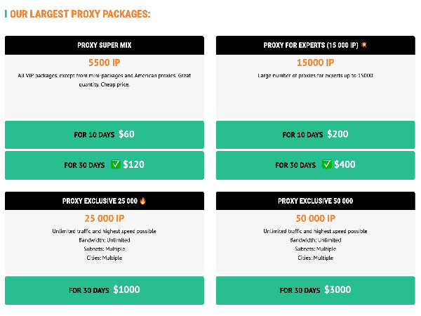Click the green checkmark beside $120
Screen dimensions: 421x316
(116, 164)
